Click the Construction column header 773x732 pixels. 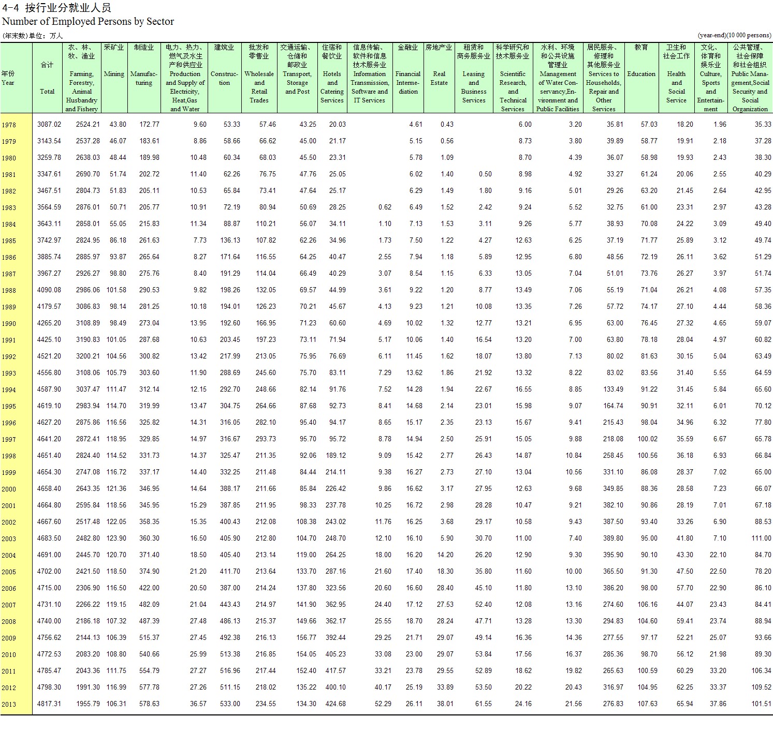[224, 78]
